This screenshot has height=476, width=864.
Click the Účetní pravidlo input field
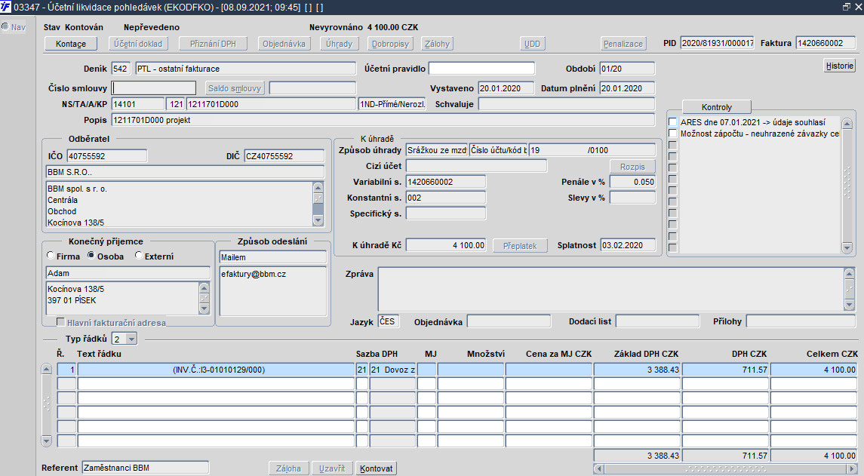tap(481, 69)
